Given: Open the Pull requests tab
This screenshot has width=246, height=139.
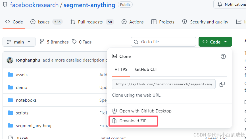Looking at the screenshot, I should point(92,22).
